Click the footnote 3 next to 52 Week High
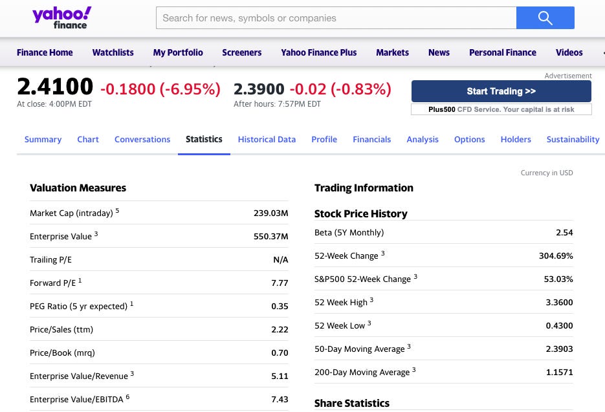This screenshot has width=605, height=412. [371, 299]
